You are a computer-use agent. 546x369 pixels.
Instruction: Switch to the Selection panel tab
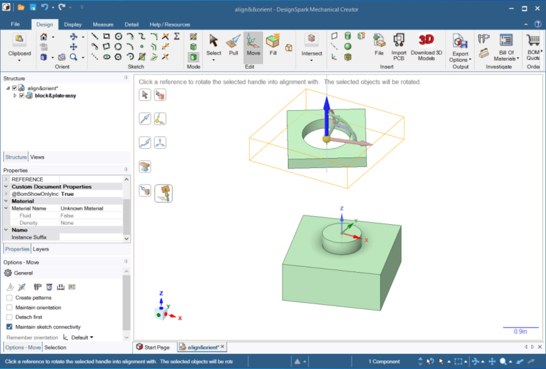coord(55,347)
